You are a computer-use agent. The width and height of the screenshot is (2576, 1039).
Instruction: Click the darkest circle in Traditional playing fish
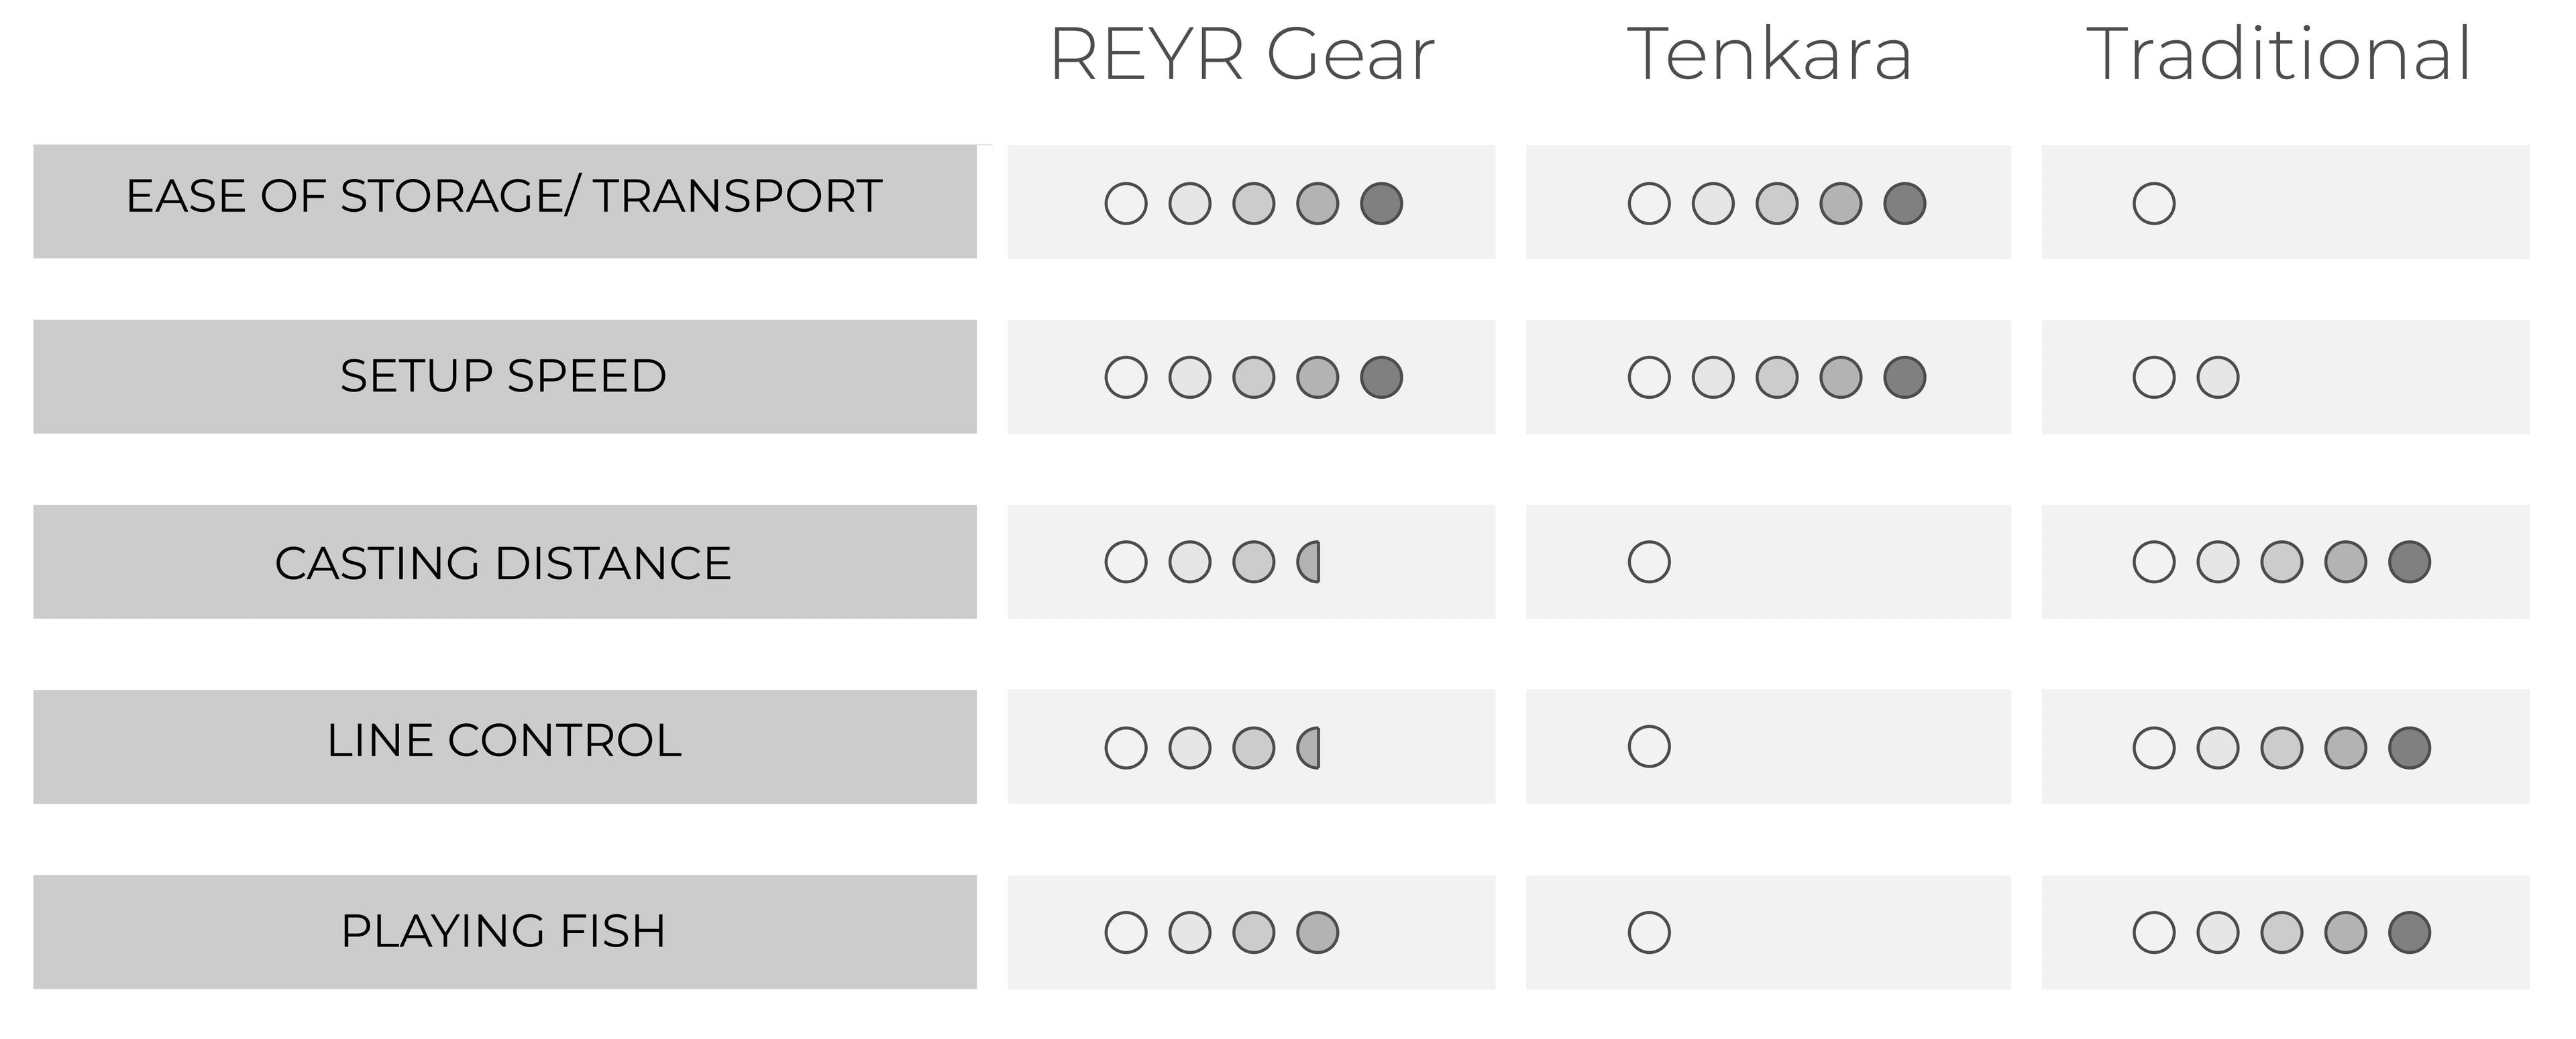click(2410, 932)
